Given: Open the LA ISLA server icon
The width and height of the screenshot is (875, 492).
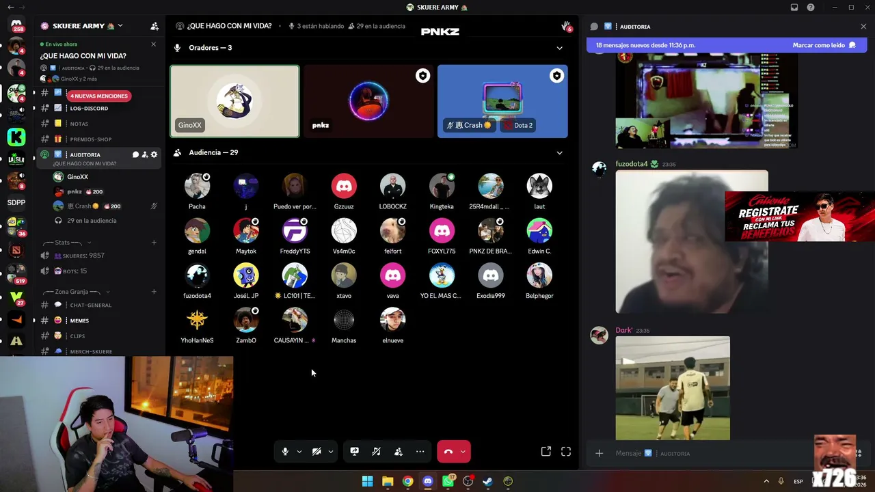Looking at the screenshot, I should [x=16, y=159].
